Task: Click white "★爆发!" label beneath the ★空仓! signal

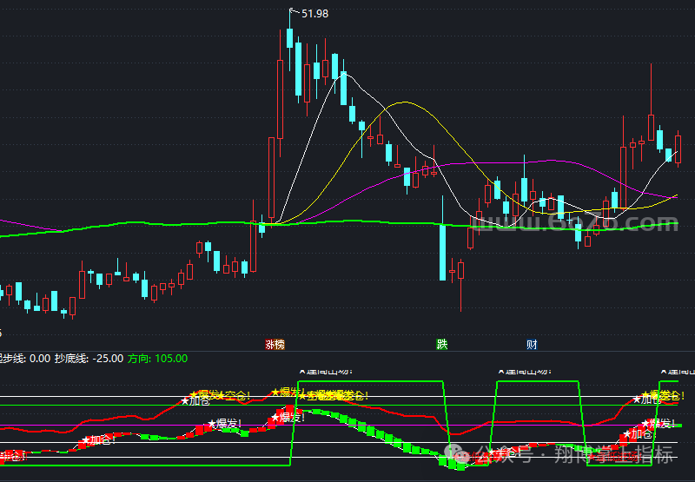Action: [223, 424]
